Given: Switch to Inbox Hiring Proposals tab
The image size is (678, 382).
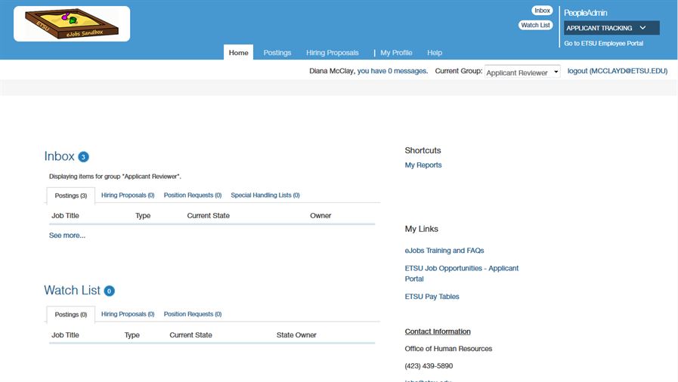Looking at the screenshot, I should point(128,196).
